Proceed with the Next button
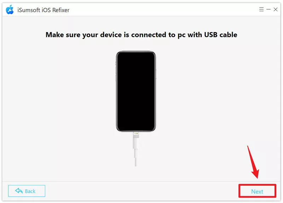 (x=257, y=191)
